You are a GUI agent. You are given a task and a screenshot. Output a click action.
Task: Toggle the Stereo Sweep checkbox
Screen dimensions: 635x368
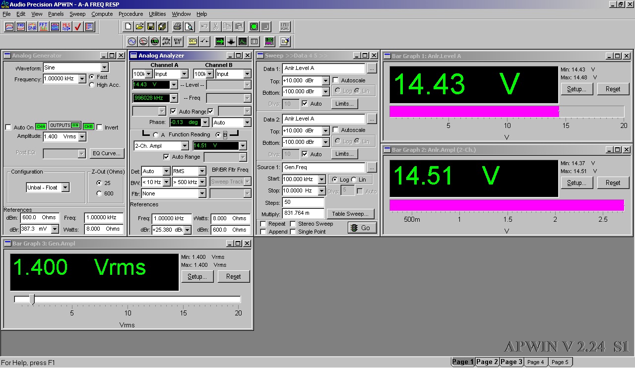293,224
